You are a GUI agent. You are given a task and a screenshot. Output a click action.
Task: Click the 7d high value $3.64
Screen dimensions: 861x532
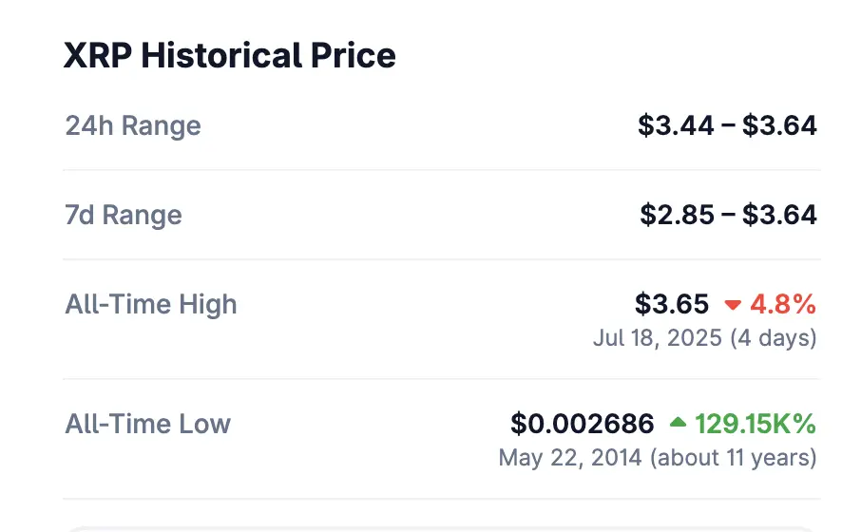tap(779, 214)
